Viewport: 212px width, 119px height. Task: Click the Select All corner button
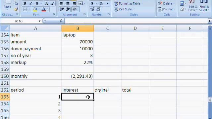coord(5,28)
